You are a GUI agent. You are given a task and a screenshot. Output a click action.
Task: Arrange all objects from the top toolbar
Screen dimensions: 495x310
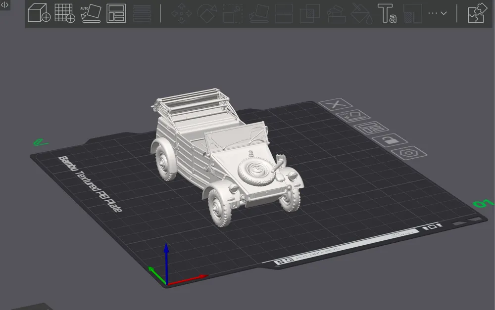(x=116, y=13)
